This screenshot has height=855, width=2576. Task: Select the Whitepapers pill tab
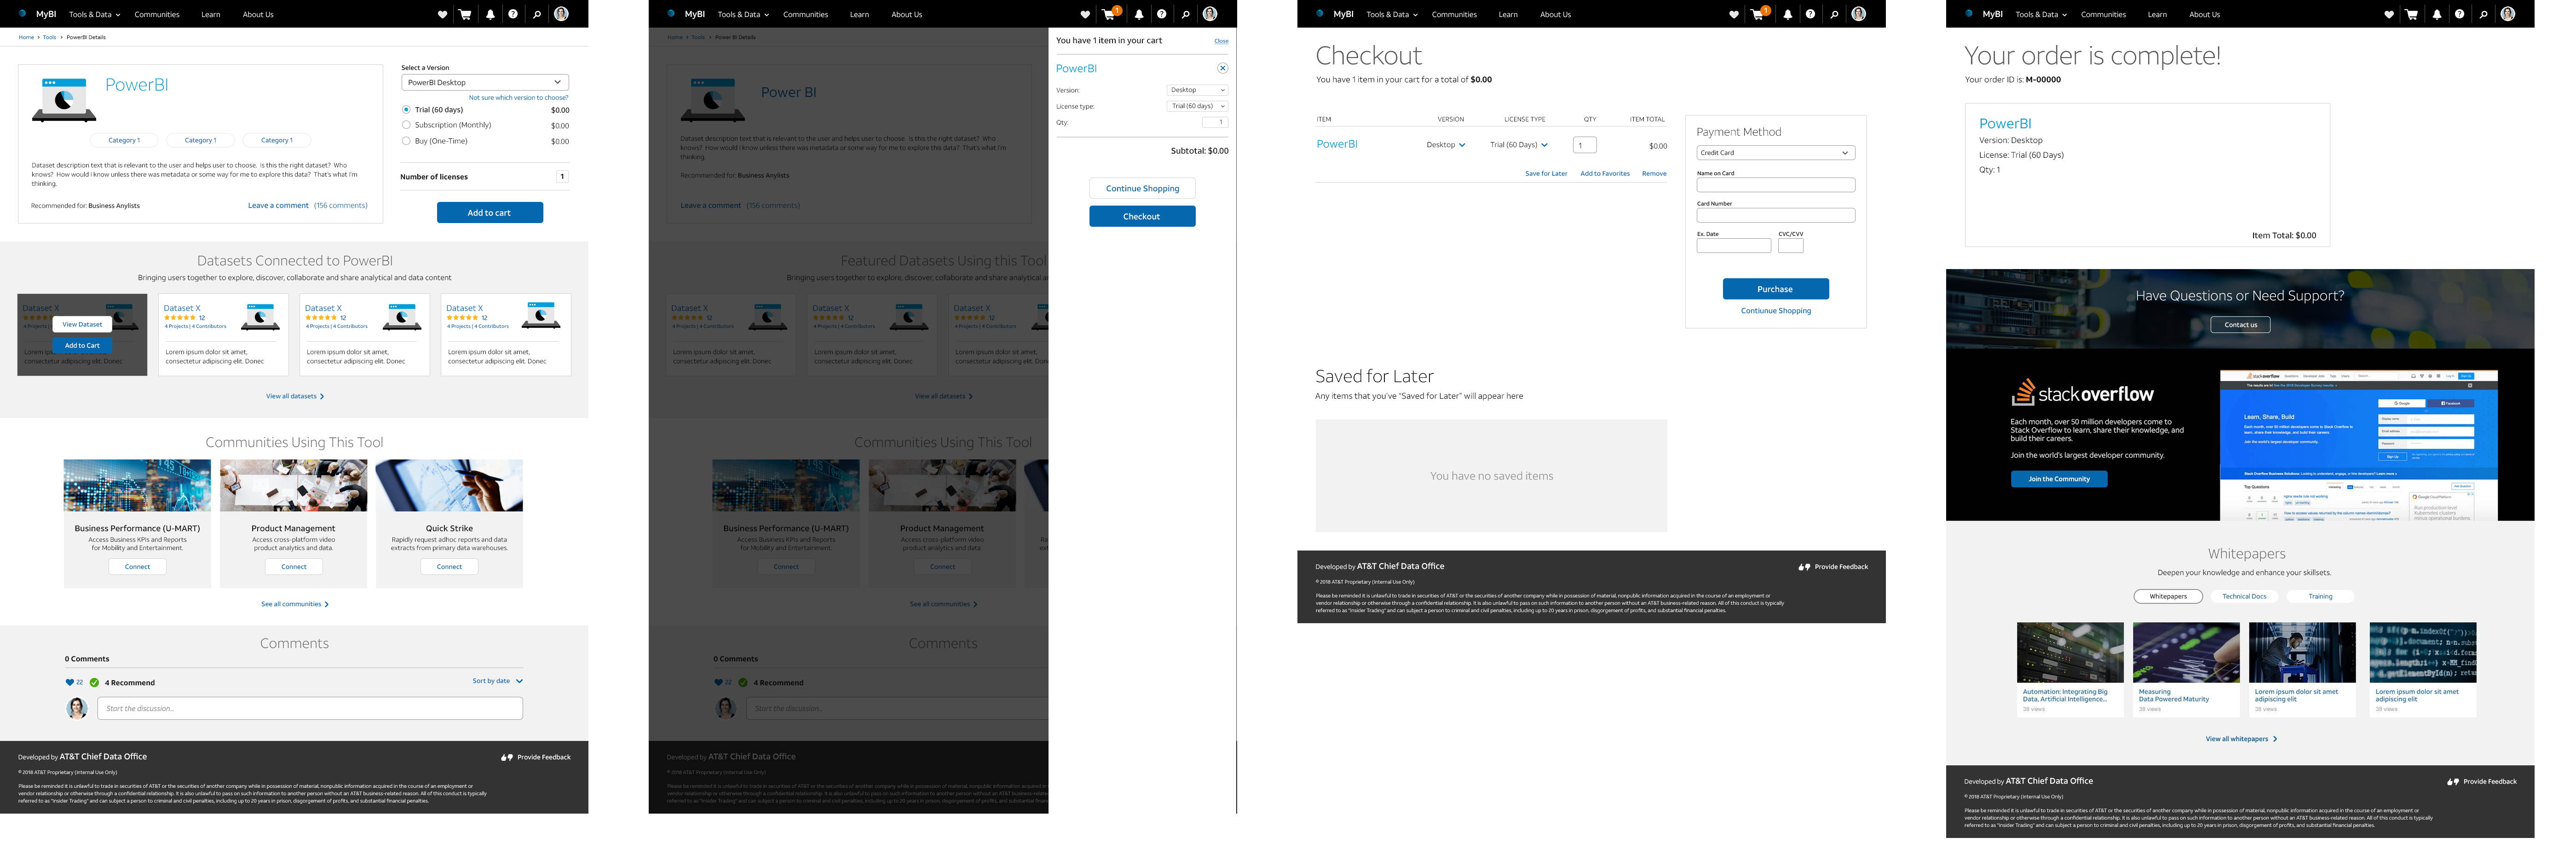pos(2168,596)
